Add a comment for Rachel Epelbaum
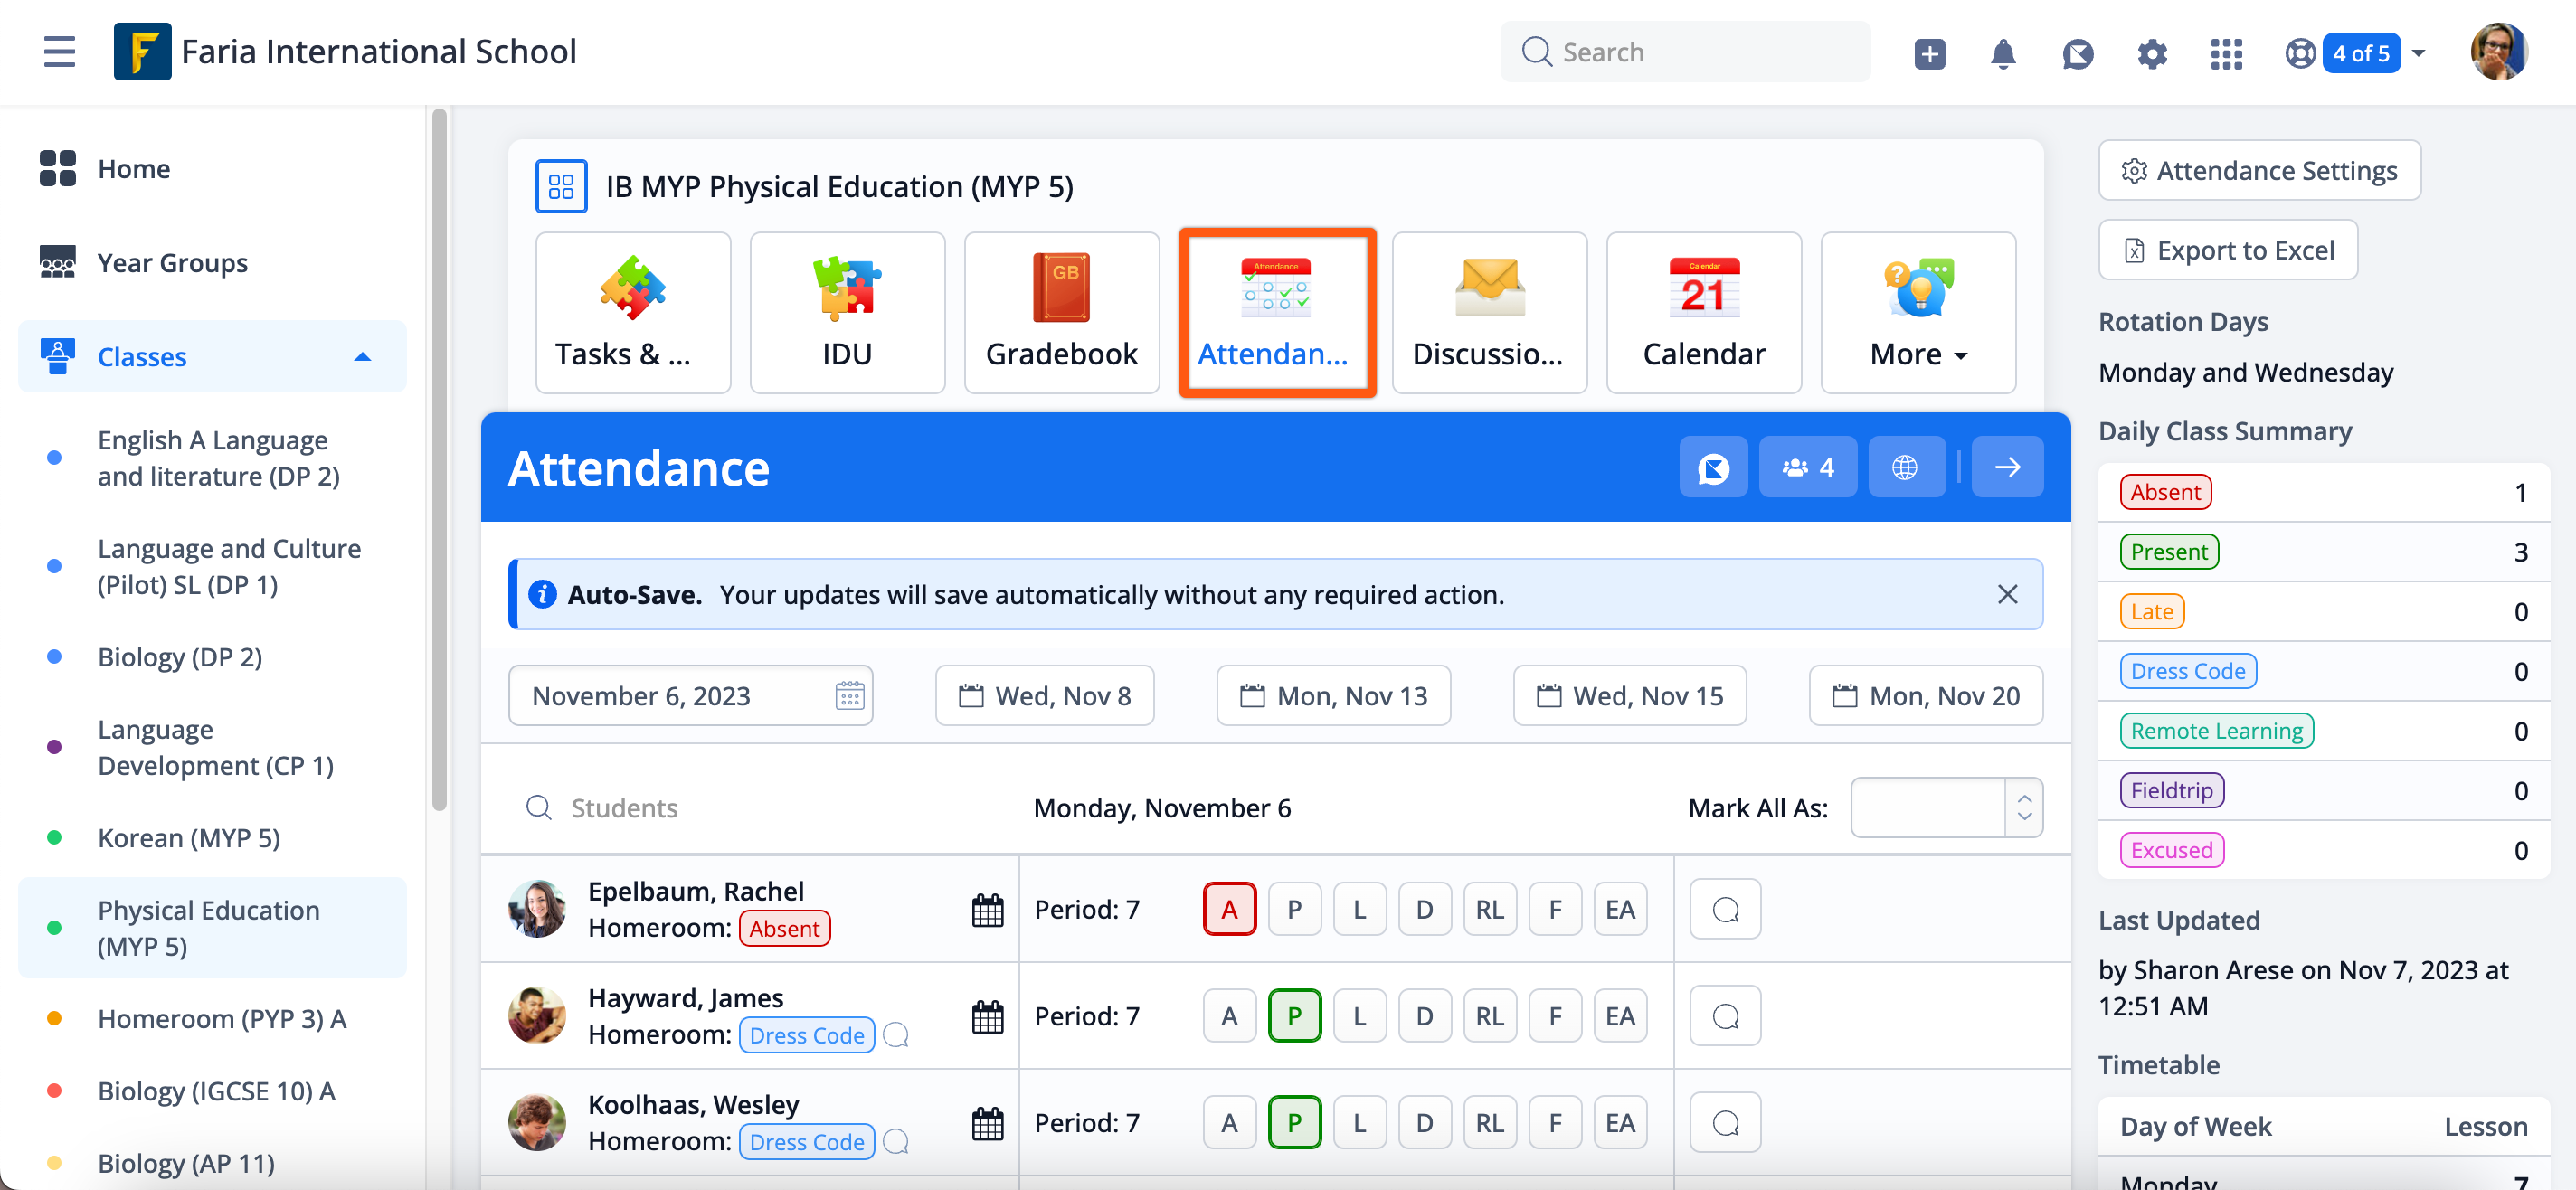 pyautogui.click(x=1725, y=910)
